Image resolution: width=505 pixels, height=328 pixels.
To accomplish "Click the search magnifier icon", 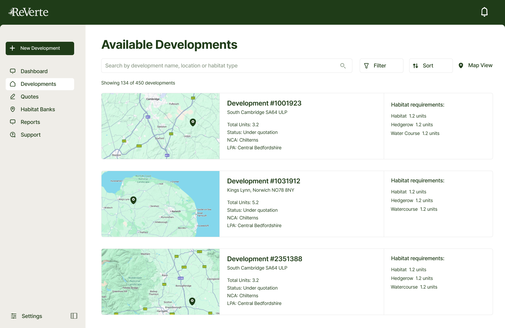I will tap(343, 66).
